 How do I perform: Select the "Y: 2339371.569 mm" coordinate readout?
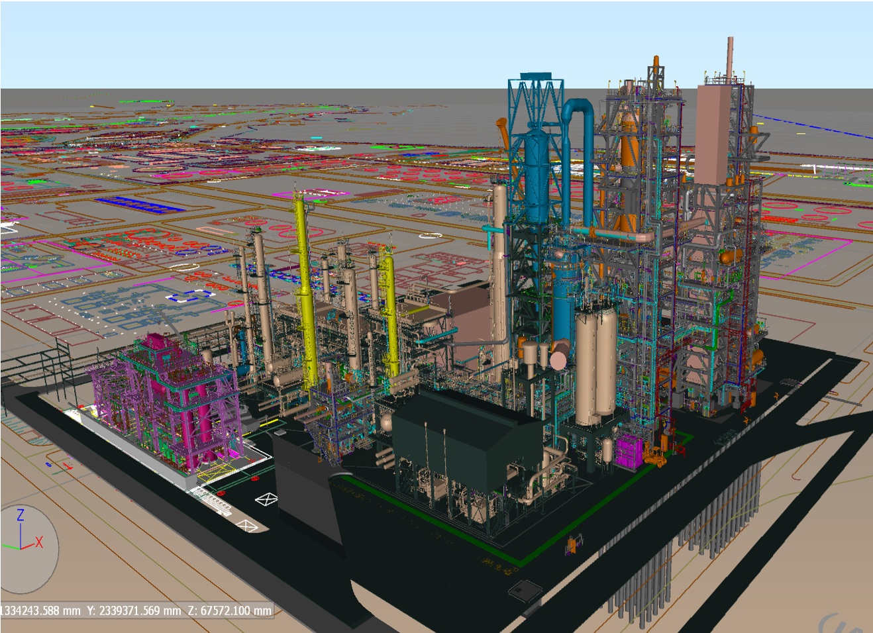coord(134,610)
